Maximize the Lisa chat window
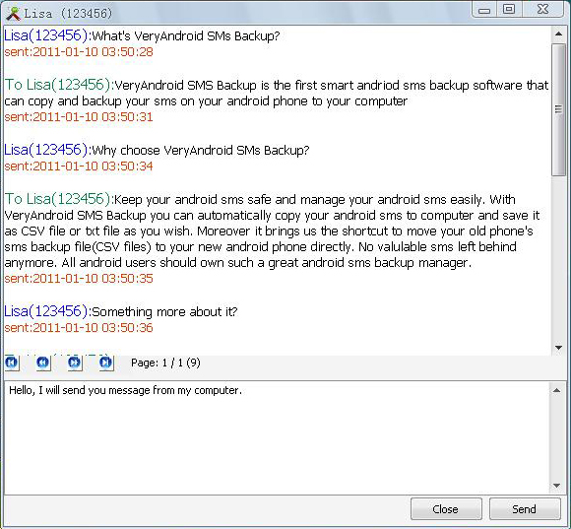The width and height of the screenshot is (571, 529). click(509, 9)
